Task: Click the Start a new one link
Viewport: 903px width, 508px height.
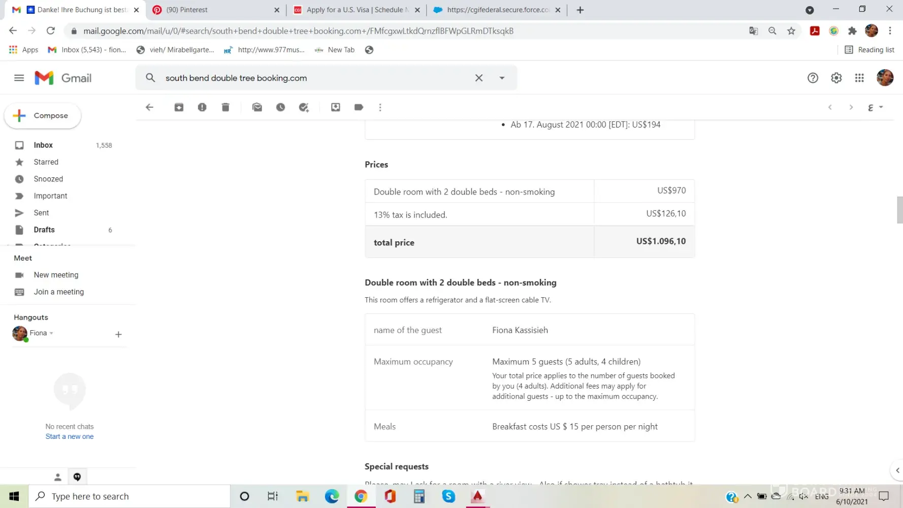Action: [70, 436]
